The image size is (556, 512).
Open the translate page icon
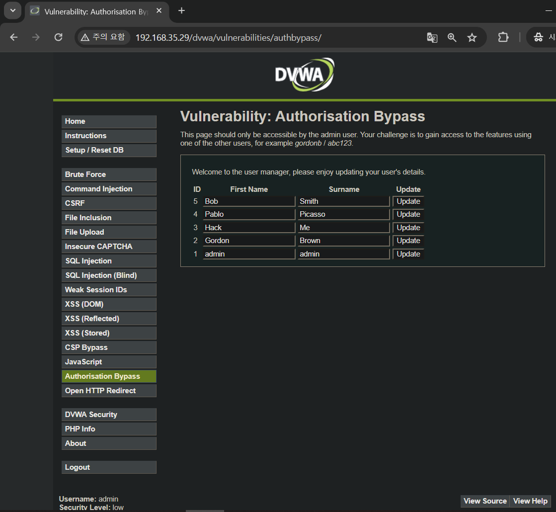(x=432, y=37)
